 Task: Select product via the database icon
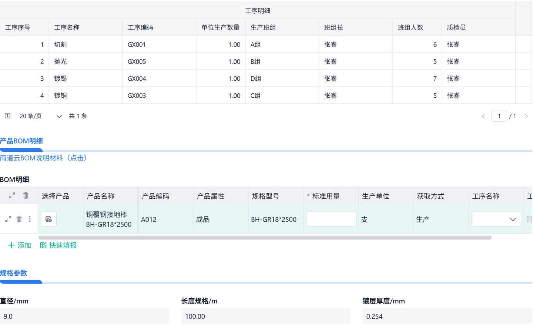tap(48, 219)
